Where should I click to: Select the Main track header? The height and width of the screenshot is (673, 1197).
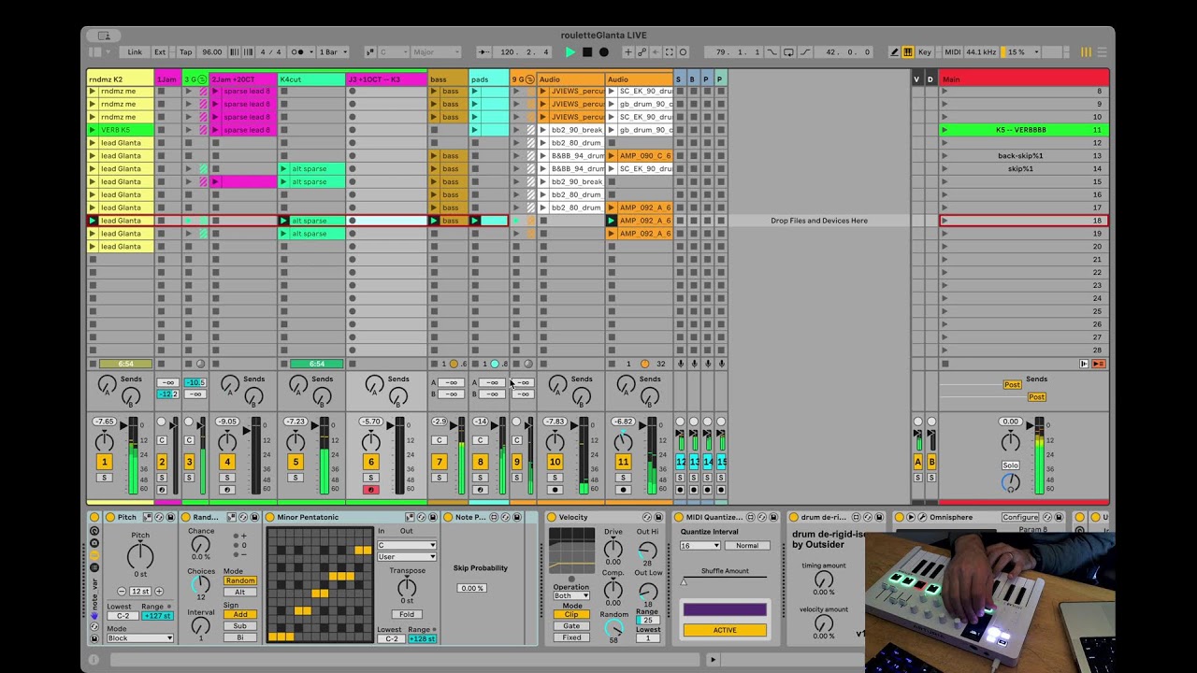click(x=1024, y=79)
